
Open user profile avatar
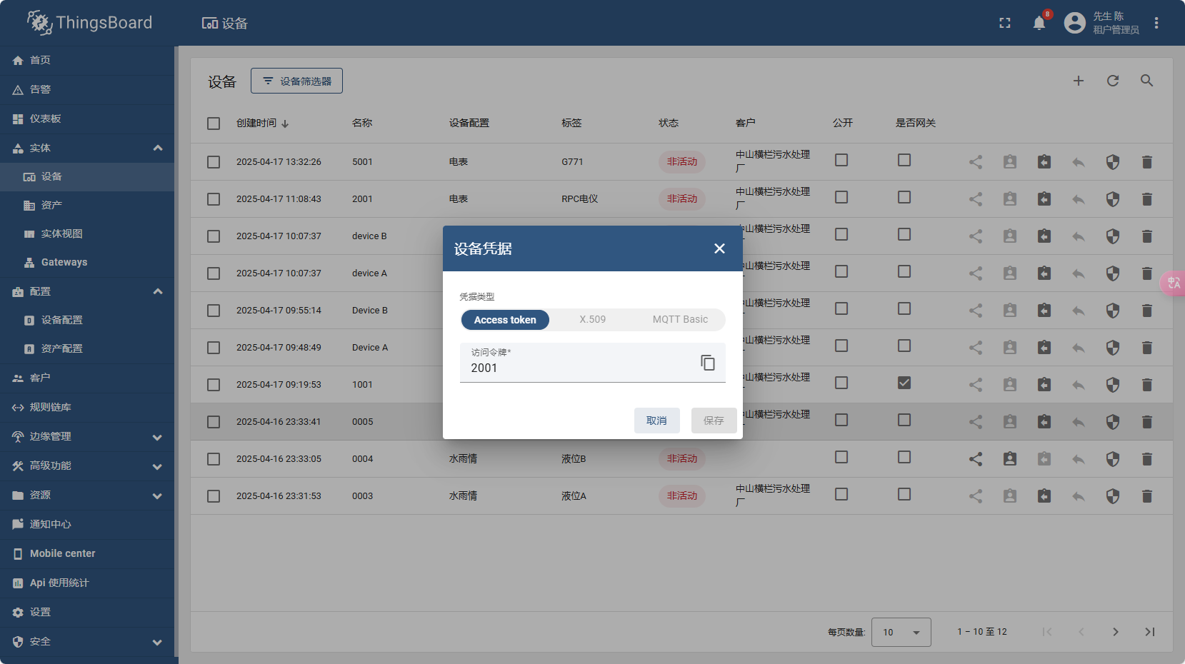tap(1074, 23)
